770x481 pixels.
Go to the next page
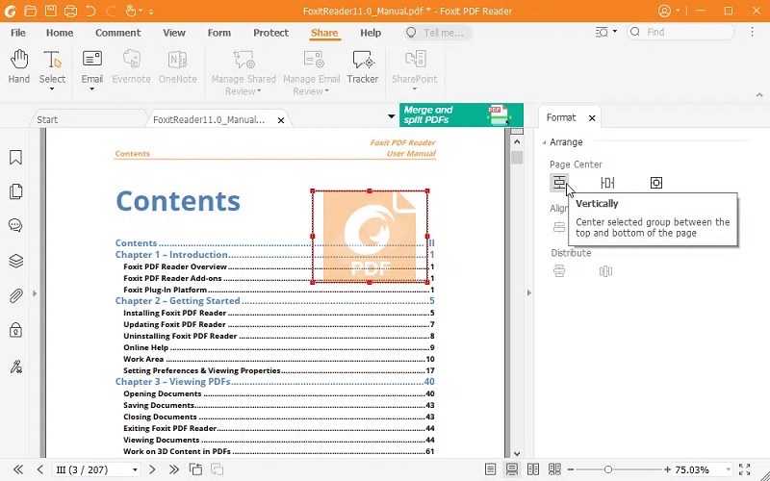click(x=152, y=469)
